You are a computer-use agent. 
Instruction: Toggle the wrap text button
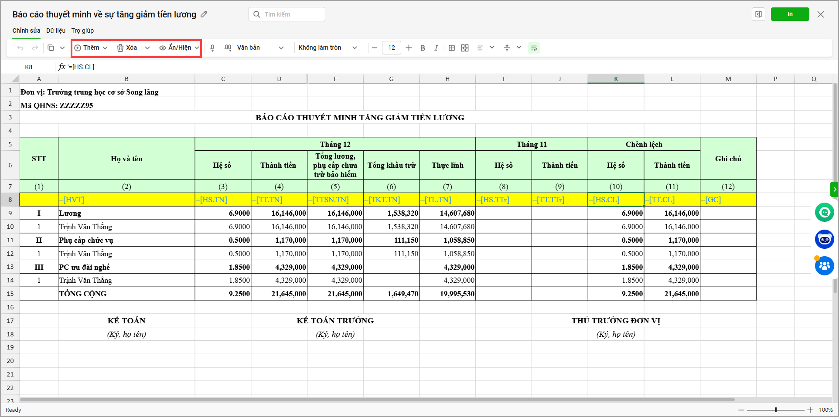tap(534, 48)
